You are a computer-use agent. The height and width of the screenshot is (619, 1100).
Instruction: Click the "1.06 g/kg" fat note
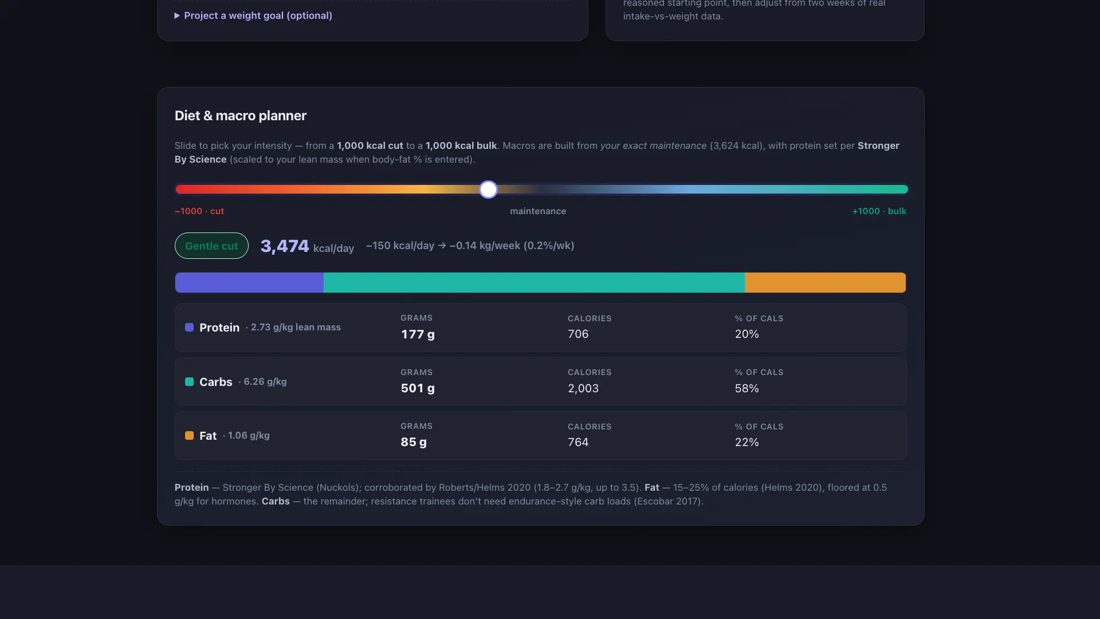[x=249, y=436]
